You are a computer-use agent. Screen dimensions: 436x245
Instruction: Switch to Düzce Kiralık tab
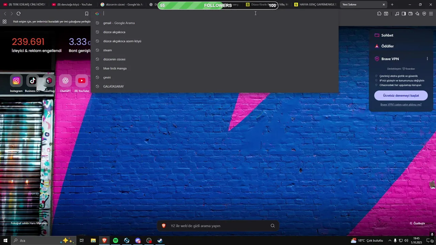[267, 5]
